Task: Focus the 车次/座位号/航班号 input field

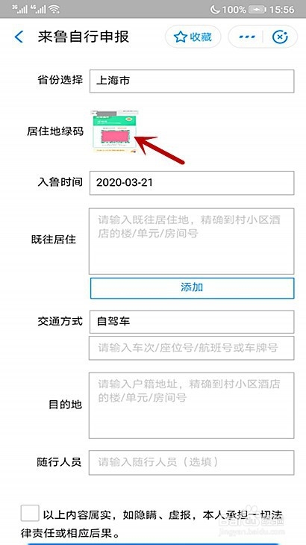Action: click(192, 348)
